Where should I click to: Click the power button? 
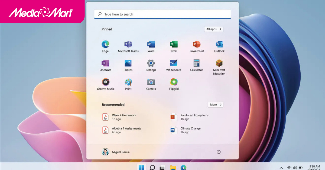[219, 152]
